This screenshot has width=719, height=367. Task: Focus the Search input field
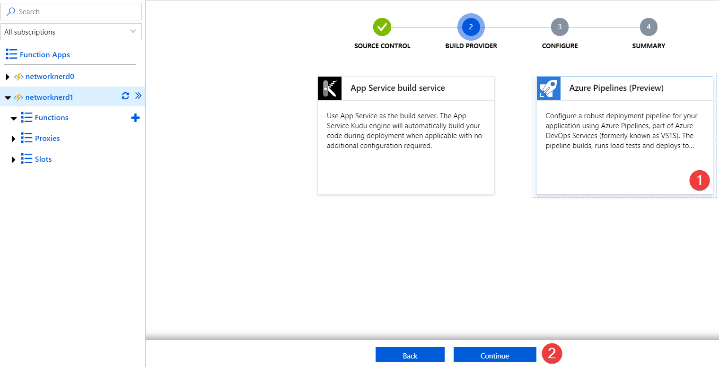coord(71,12)
